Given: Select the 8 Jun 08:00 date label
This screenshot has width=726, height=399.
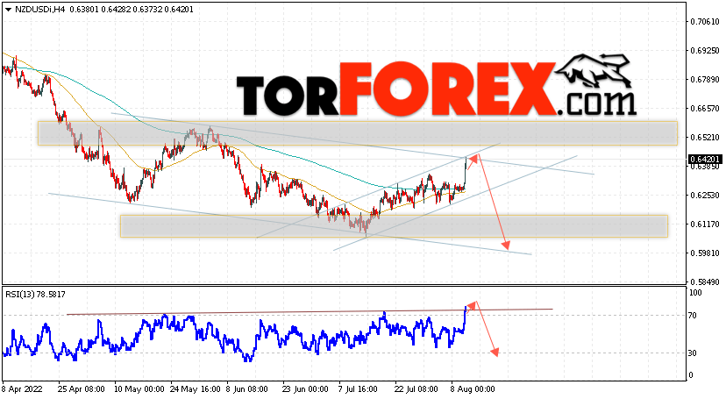Looking at the screenshot, I should 246,389.
